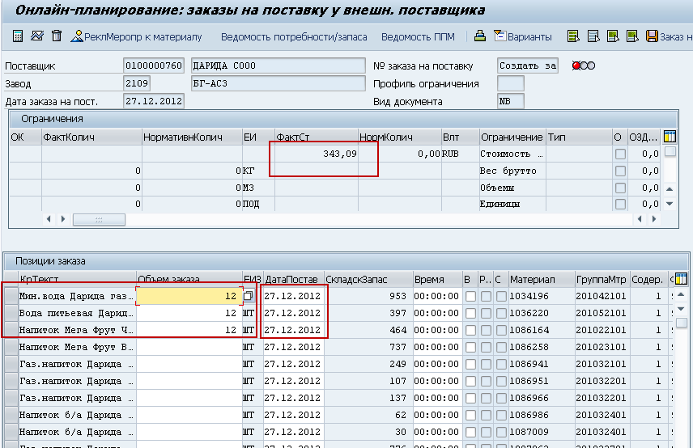Open table settings icon in Ограничения panel

click(x=670, y=137)
